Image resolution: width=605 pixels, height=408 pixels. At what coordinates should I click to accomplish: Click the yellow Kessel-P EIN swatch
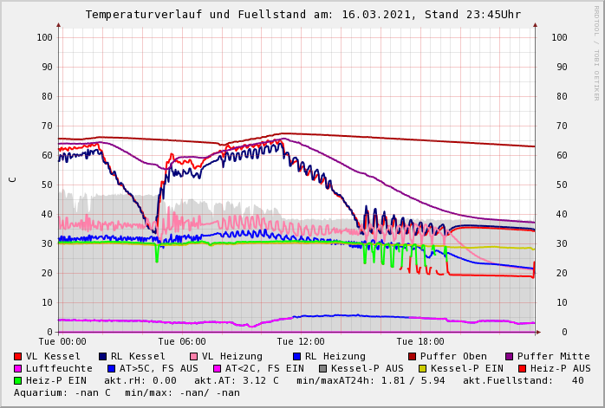coord(423,369)
